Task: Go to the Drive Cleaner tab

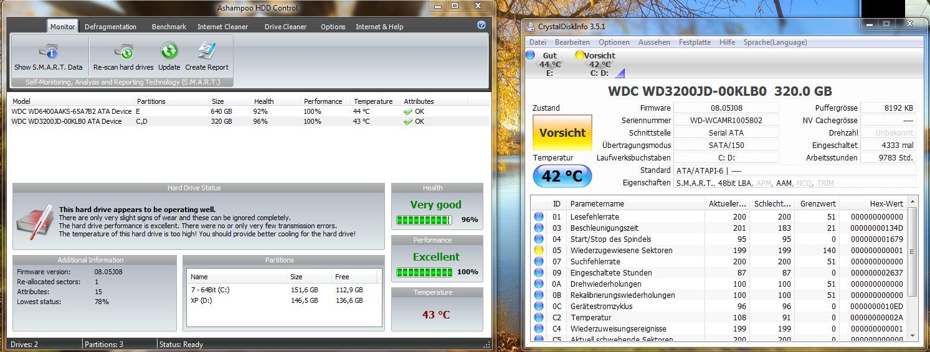Action: click(285, 27)
